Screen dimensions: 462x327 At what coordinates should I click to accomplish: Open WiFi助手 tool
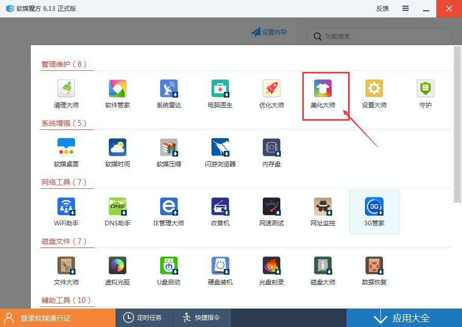click(x=66, y=212)
